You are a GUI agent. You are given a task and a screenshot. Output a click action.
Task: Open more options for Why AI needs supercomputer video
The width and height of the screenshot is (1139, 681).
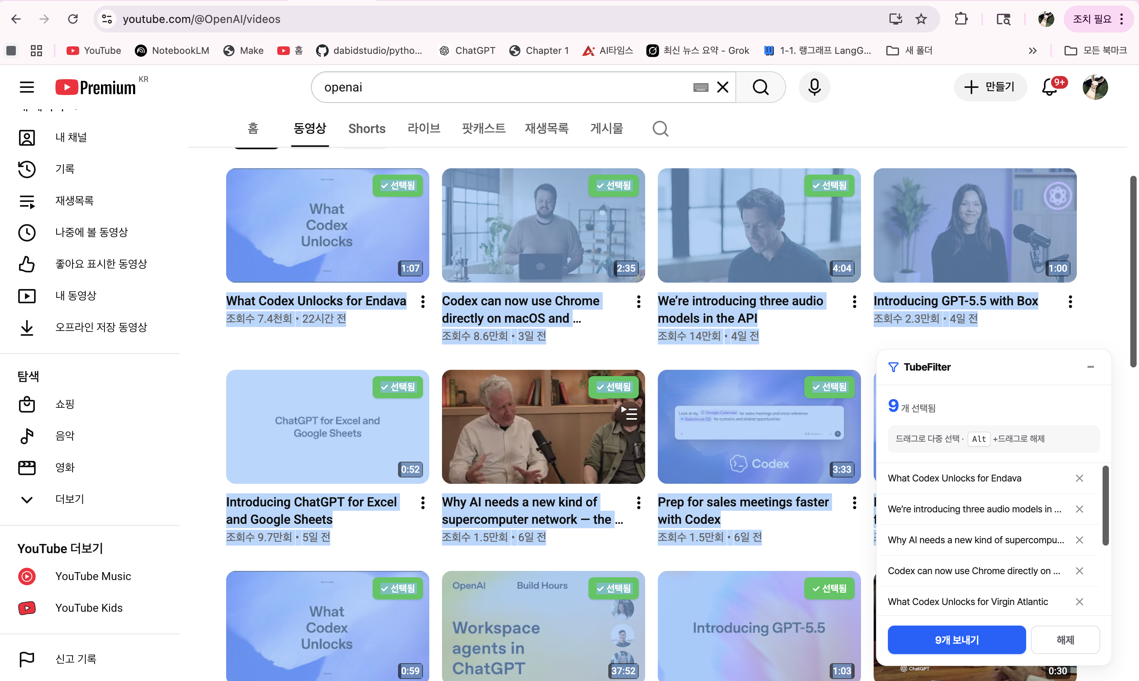(x=638, y=503)
